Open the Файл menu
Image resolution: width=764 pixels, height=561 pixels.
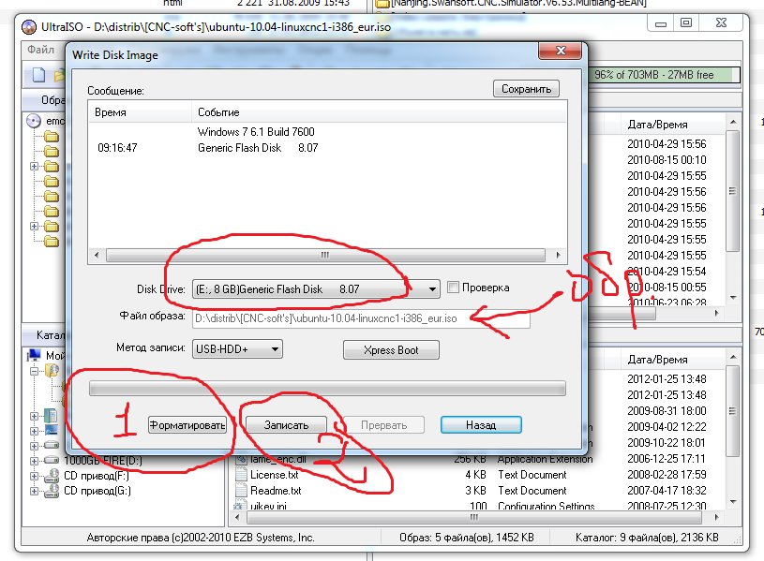click(40, 50)
